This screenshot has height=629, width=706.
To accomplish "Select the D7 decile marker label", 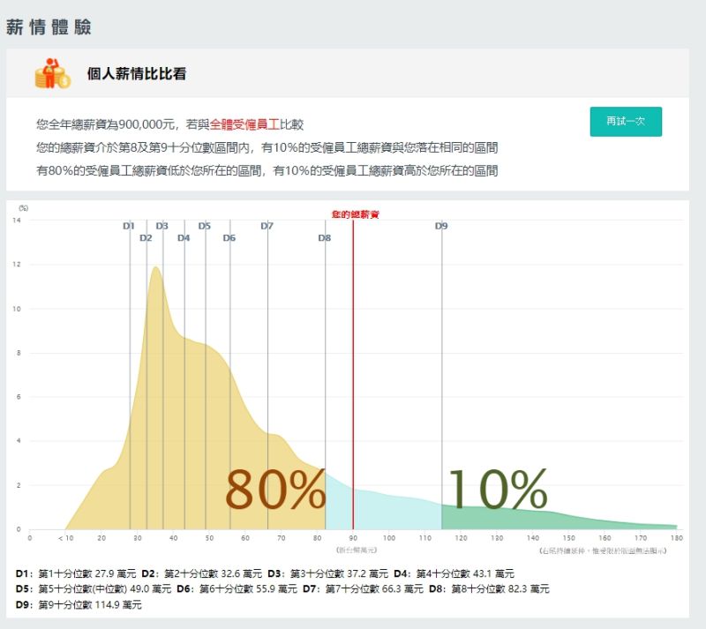I will (267, 226).
